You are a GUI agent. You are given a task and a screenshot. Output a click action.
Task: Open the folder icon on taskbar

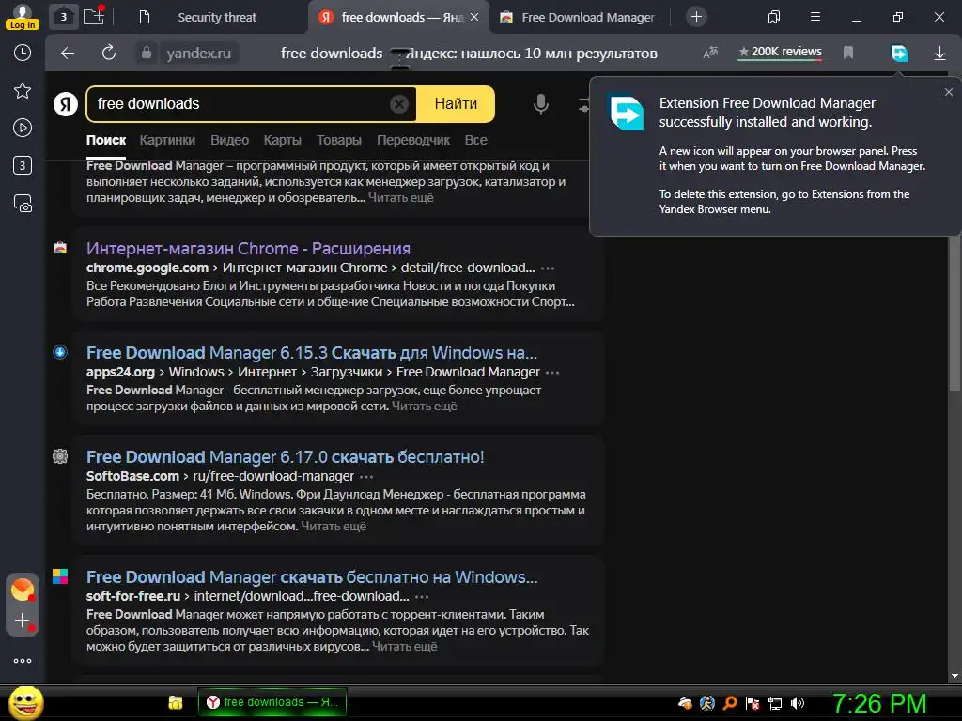[x=176, y=702]
